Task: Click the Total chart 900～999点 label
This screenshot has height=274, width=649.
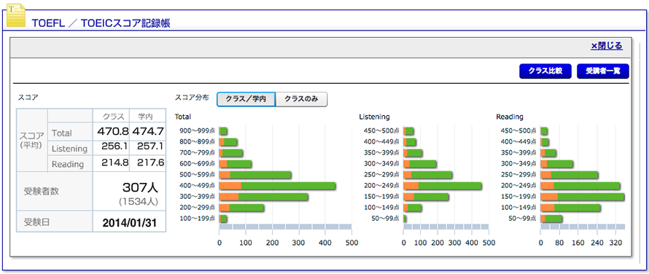Action: [197, 130]
